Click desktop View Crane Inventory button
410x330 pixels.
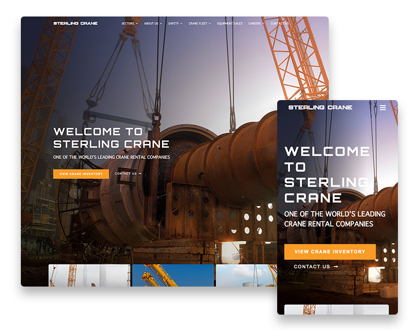[x=81, y=174]
